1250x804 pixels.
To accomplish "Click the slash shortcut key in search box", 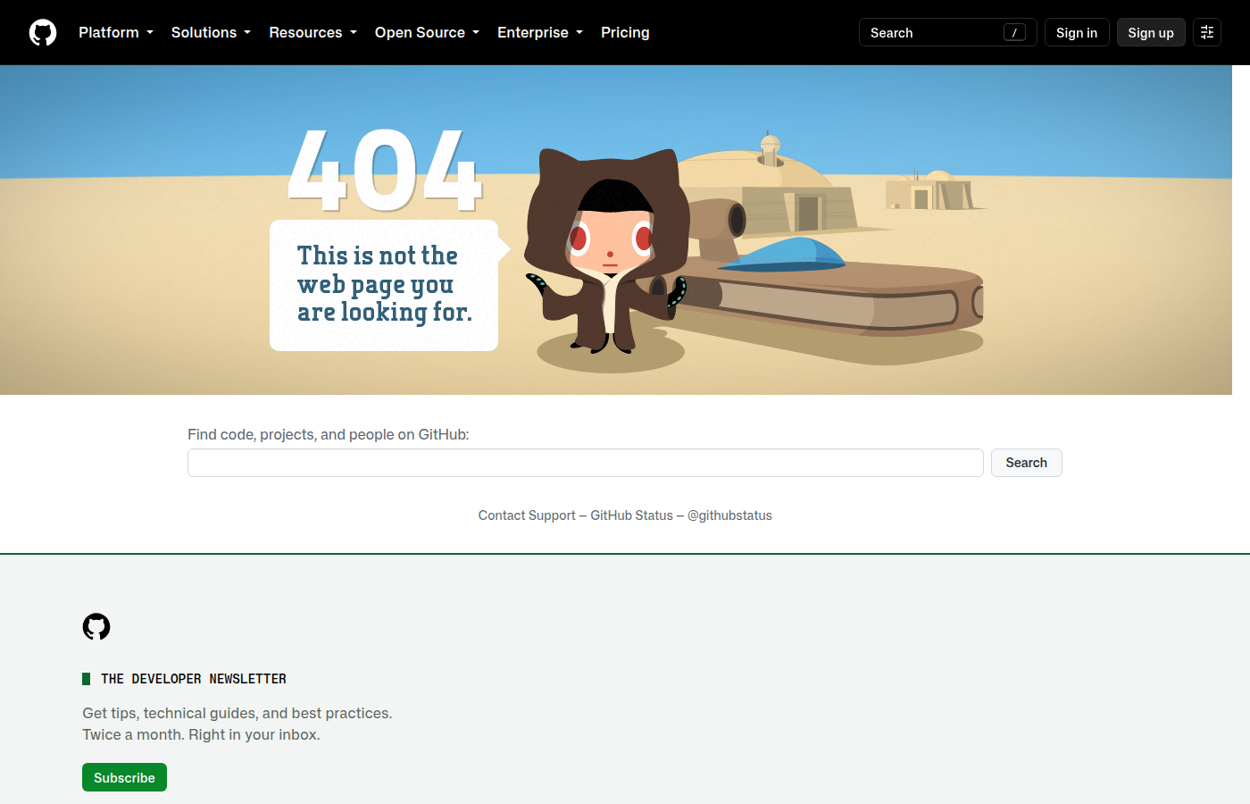I will coord(1014,32).
